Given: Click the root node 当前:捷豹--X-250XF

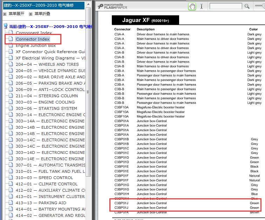Looking at the screenshot, I should (x=50, y=27).
